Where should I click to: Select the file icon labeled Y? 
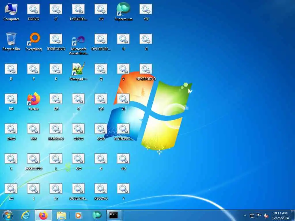(x=123, y=191)
